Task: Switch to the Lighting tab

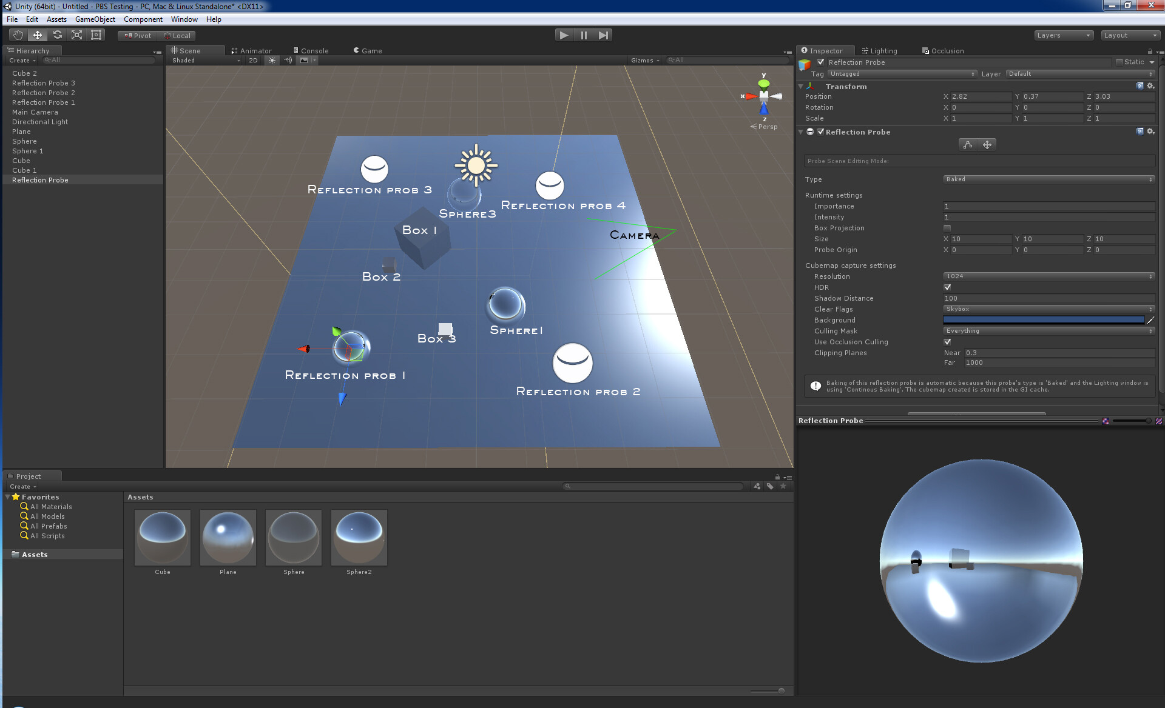Action: pyautogui.click(x=880, y=51)
